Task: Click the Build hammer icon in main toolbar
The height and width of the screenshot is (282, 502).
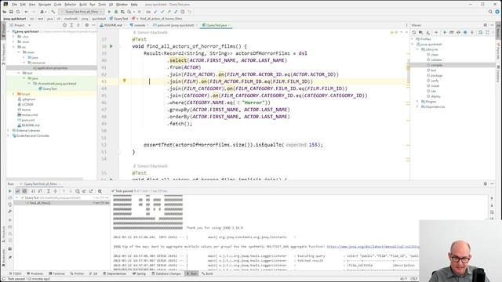Action: click(53, 12)
